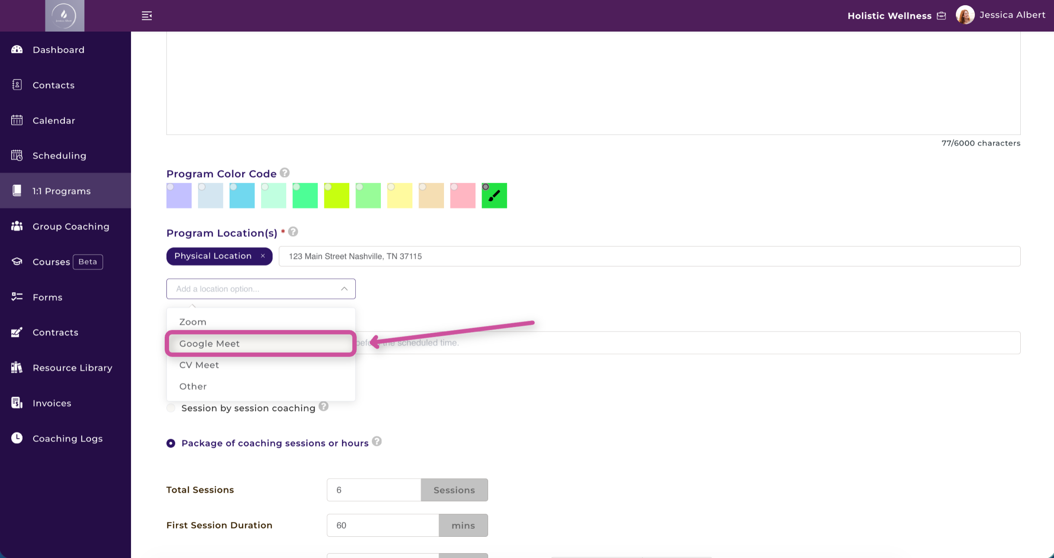Open the custom color brush picker
Screen dimensions: 1054x558
pyautogui.click(x=494, y=196)
